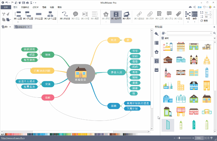Click the 文件 file button
Viewport: 217px width, 141px height.
(6, 7)
